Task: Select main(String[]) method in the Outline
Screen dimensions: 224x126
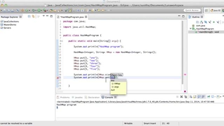Action: coord(207,32)
